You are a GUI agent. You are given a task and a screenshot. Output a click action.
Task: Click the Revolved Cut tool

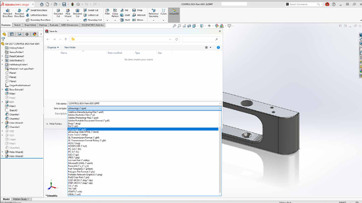pyautogui.click(x=78, y=13)
